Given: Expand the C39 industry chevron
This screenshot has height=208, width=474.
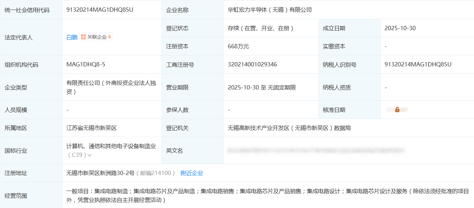Looking at the screenshot, I should click(90, 155).
